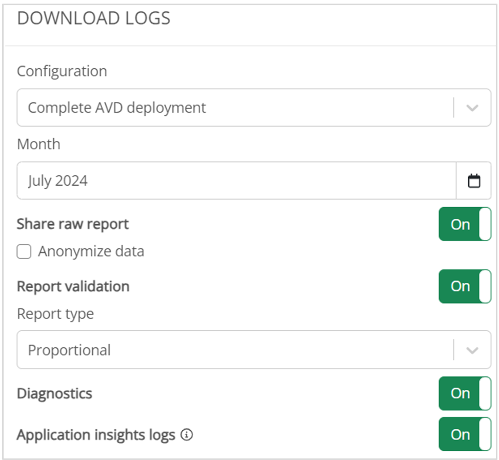Click the Configuration field label
The width and height of the screenshot is (499, 460).
tap(62, 71)
